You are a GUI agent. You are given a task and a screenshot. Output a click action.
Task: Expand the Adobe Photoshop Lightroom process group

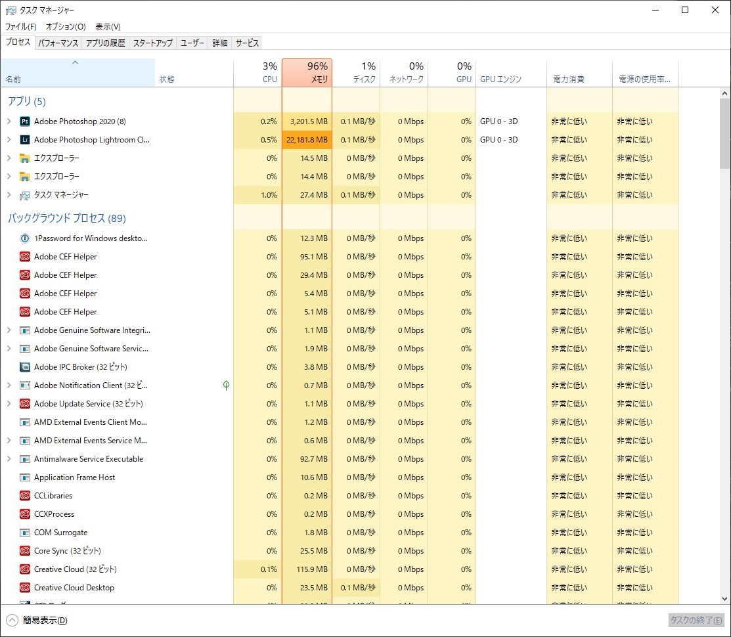tap(9, 140)
